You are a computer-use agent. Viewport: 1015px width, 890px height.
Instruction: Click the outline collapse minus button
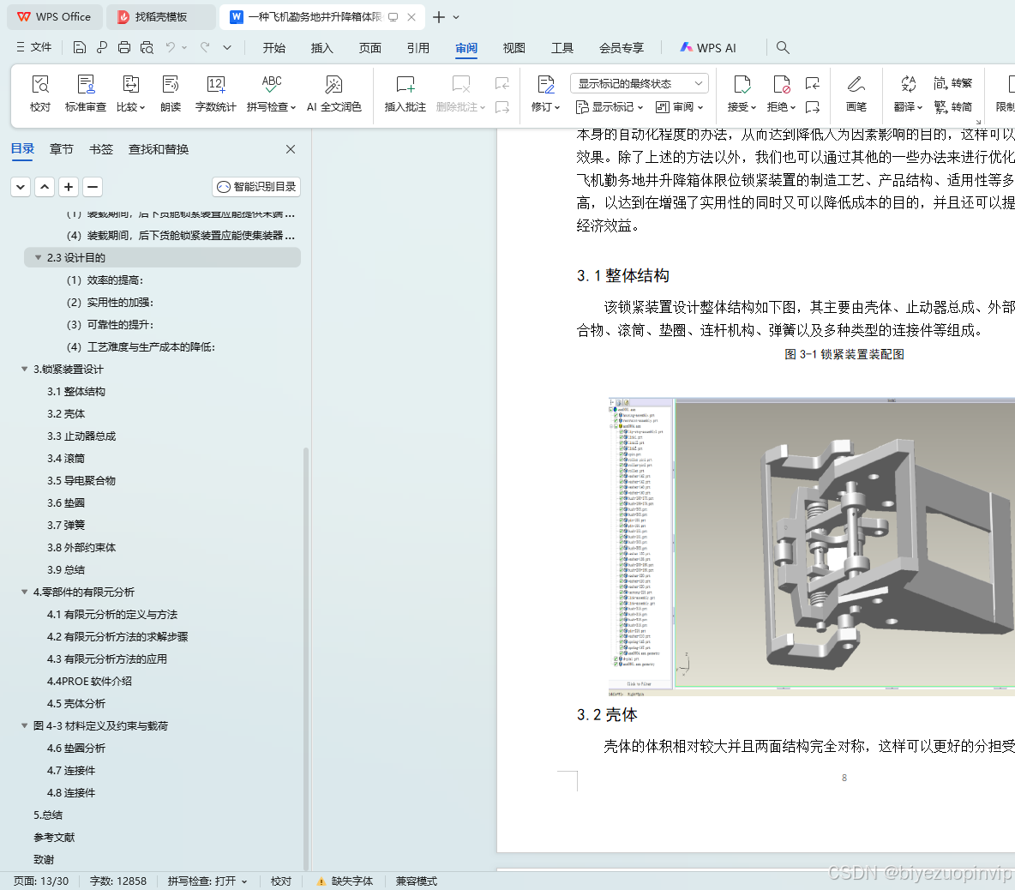(x=93, y=187)
